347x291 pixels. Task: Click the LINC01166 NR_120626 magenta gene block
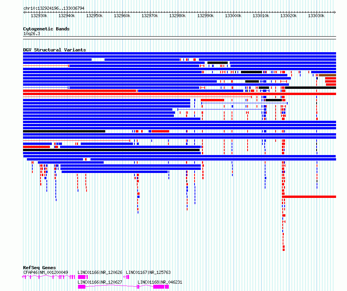tap(83, 277)
